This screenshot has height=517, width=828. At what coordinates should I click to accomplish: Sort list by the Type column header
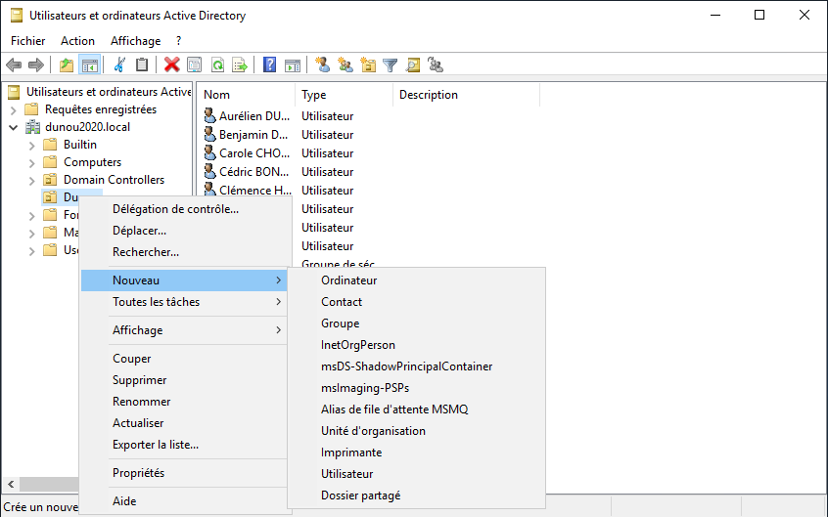tap(314, 95)
